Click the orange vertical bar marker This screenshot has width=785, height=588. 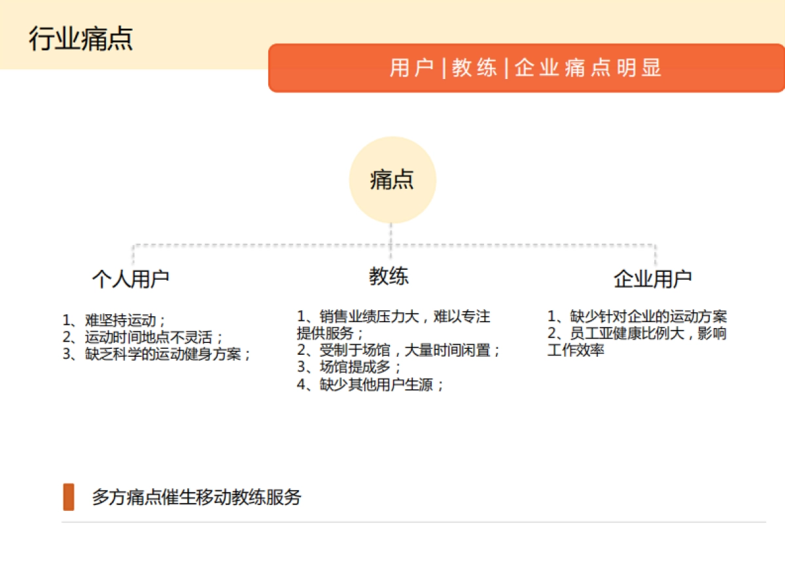click(x=67, y=497)
